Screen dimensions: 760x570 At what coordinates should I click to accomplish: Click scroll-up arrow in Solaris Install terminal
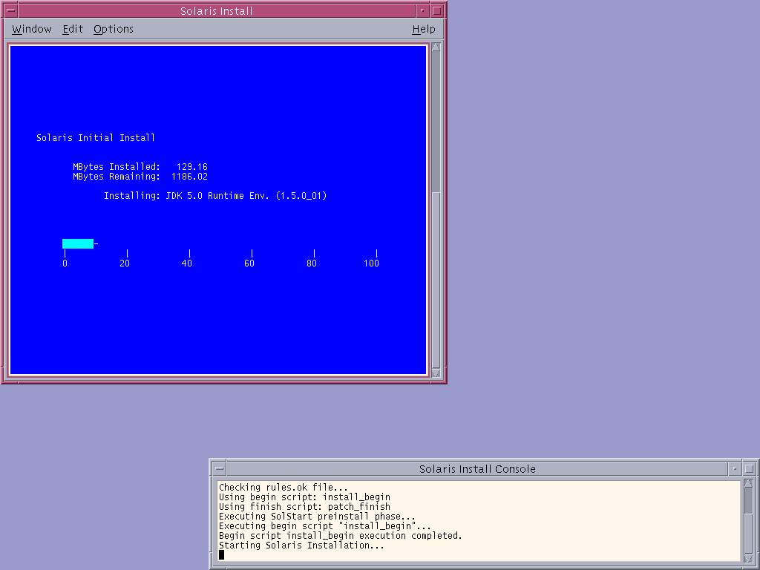click(x=436, y=47)
